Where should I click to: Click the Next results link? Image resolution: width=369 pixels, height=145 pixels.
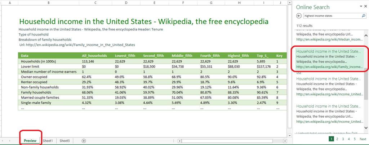363,139
